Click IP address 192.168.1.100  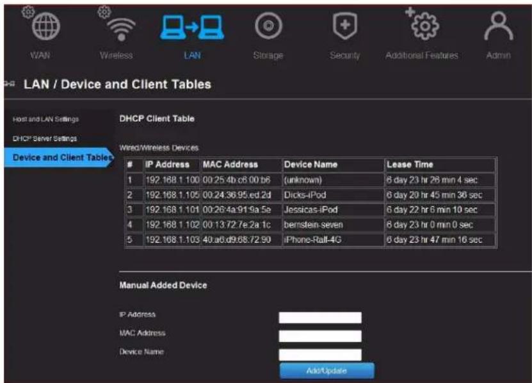point(172,180)
